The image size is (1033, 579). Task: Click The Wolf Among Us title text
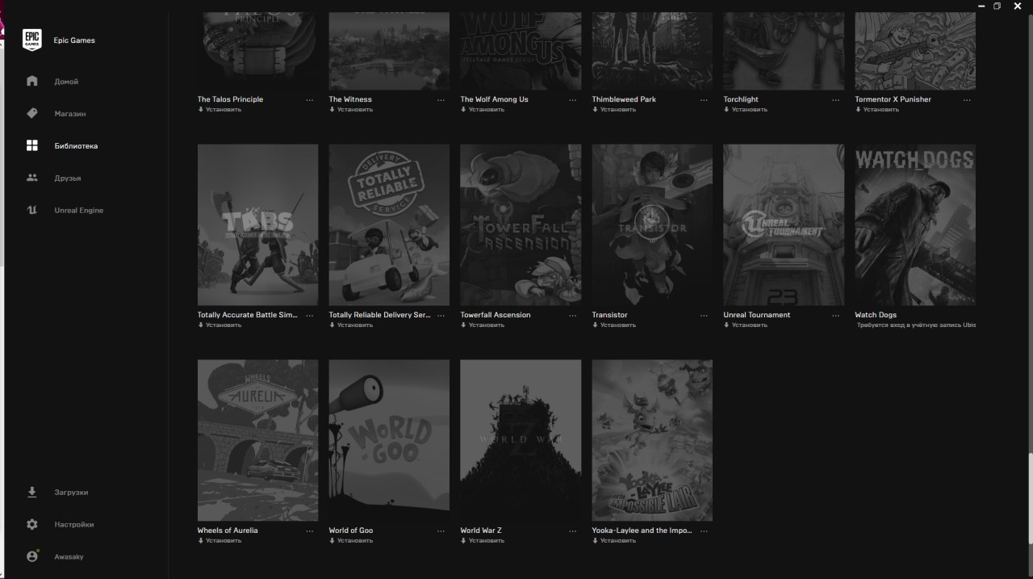click(x=494, y=99)
